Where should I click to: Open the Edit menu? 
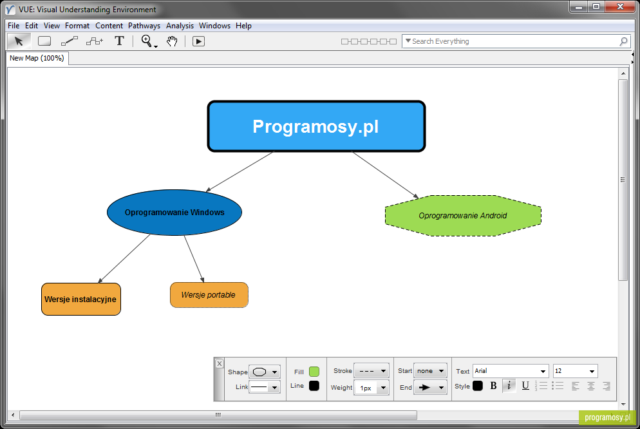pos(32,26)
